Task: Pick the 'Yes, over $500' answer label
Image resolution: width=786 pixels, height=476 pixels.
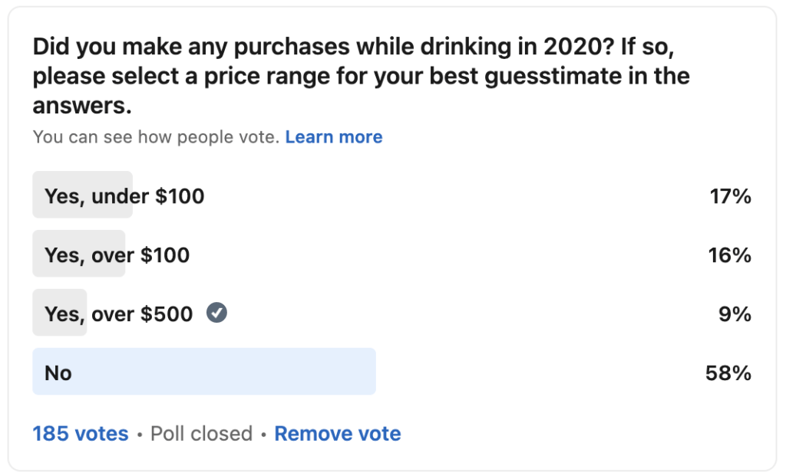Action: [118, 314]
